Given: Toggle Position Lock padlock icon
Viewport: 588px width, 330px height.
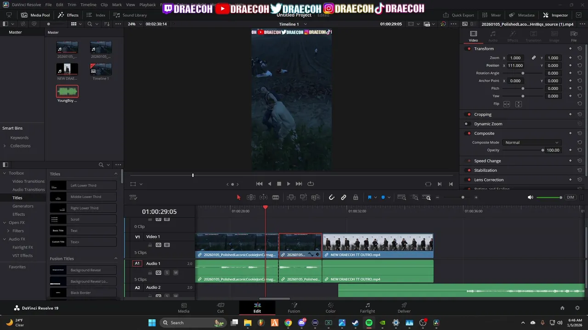Looking at the screenshot, I should [356, 198].
